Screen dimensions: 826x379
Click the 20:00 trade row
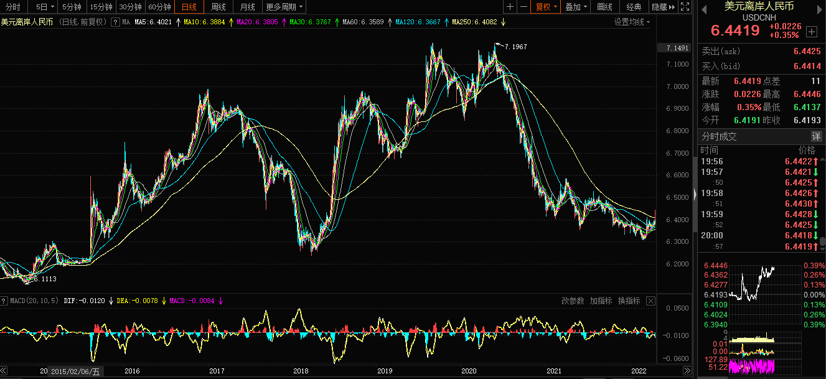758,235
